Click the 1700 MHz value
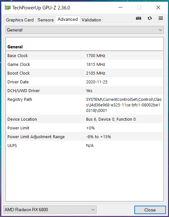Image resolution: width=169 pixels, height=217 pixels. pos(96,56)
